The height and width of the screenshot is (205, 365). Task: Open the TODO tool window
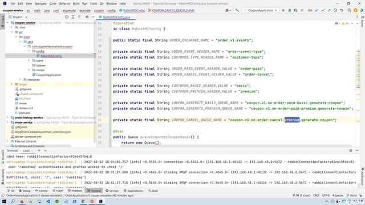[58, 191]
